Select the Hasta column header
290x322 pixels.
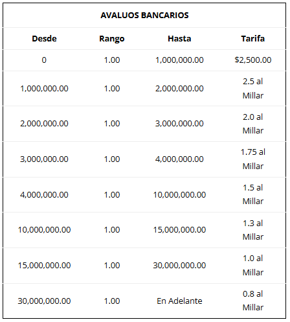[x=179, y=39]
